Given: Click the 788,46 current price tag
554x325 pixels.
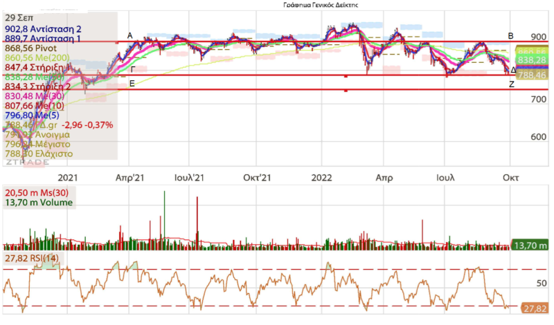Looking at the screenshot, I should coord(532,74).
